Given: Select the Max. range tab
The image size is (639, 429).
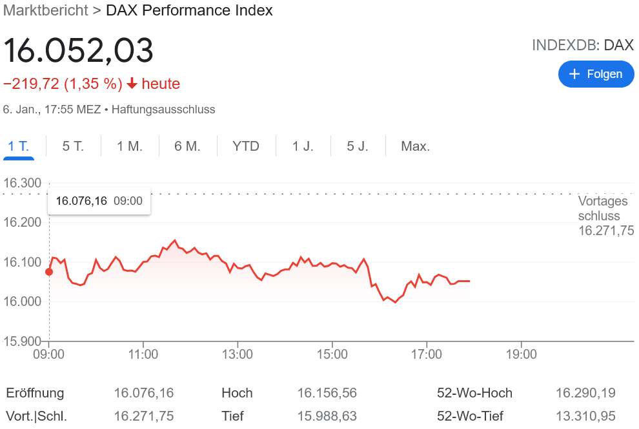Looking at the screenshot, I should 415,146.
